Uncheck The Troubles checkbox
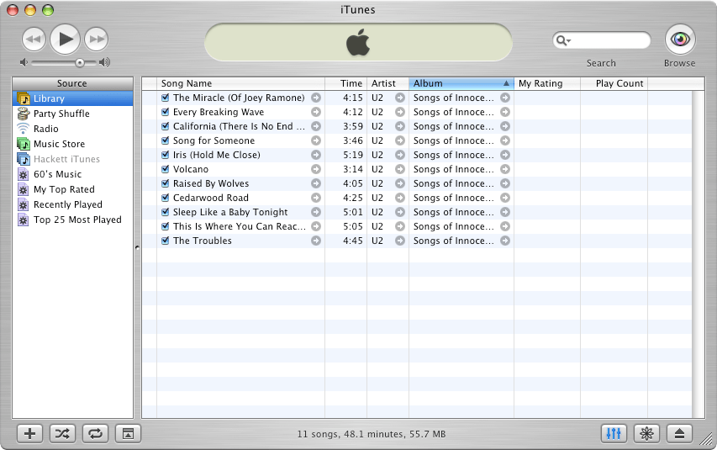This screenshot has height=450, width=717. pyautogui.click(x=165, y=241)
